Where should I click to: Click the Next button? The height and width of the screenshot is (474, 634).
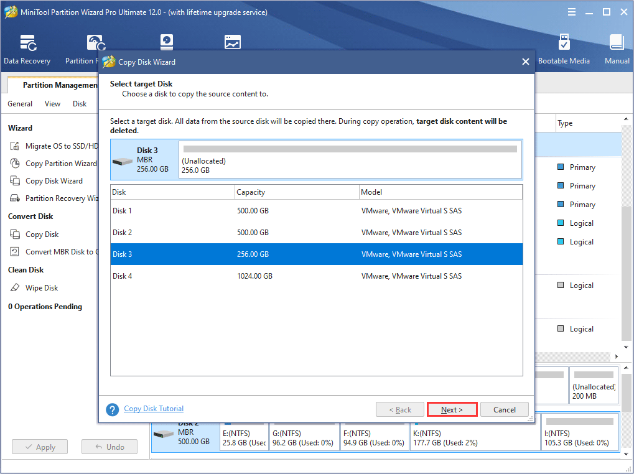pyautogui.click(x=452, y=409)
